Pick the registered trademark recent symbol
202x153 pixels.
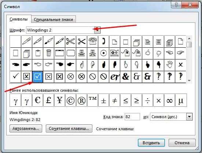(81, 100)
